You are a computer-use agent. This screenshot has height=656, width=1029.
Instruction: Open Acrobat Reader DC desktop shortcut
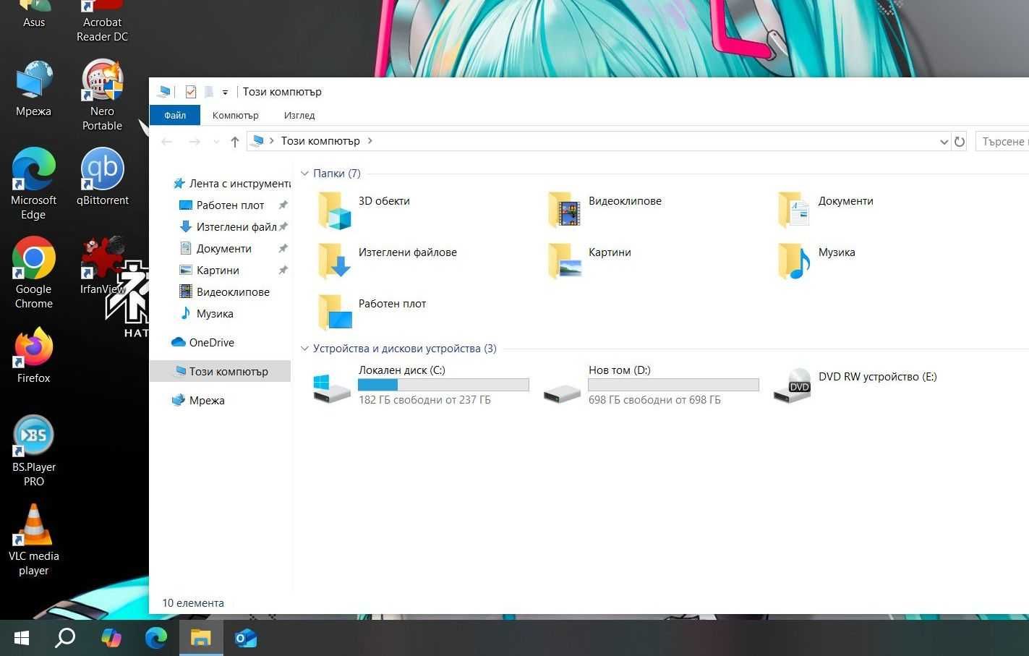tap(102, 22)
